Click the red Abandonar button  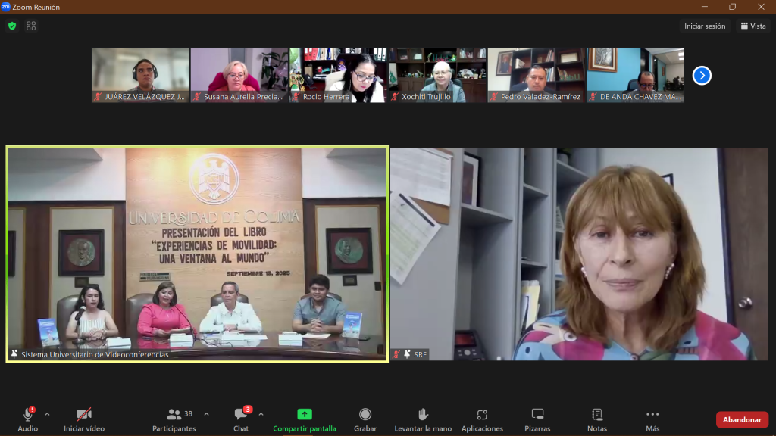tap(742, 419)
